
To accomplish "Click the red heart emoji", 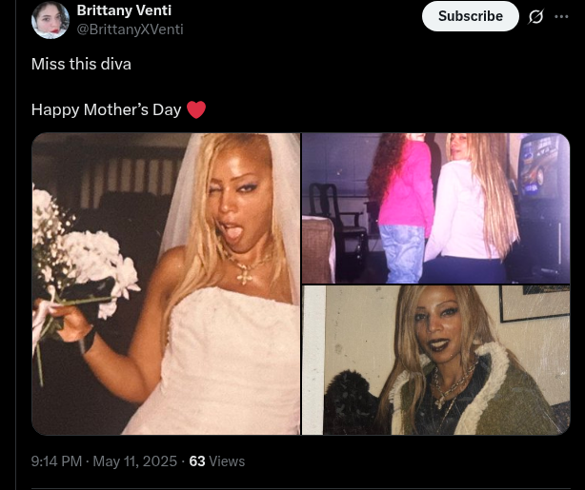I will point(196,110).
